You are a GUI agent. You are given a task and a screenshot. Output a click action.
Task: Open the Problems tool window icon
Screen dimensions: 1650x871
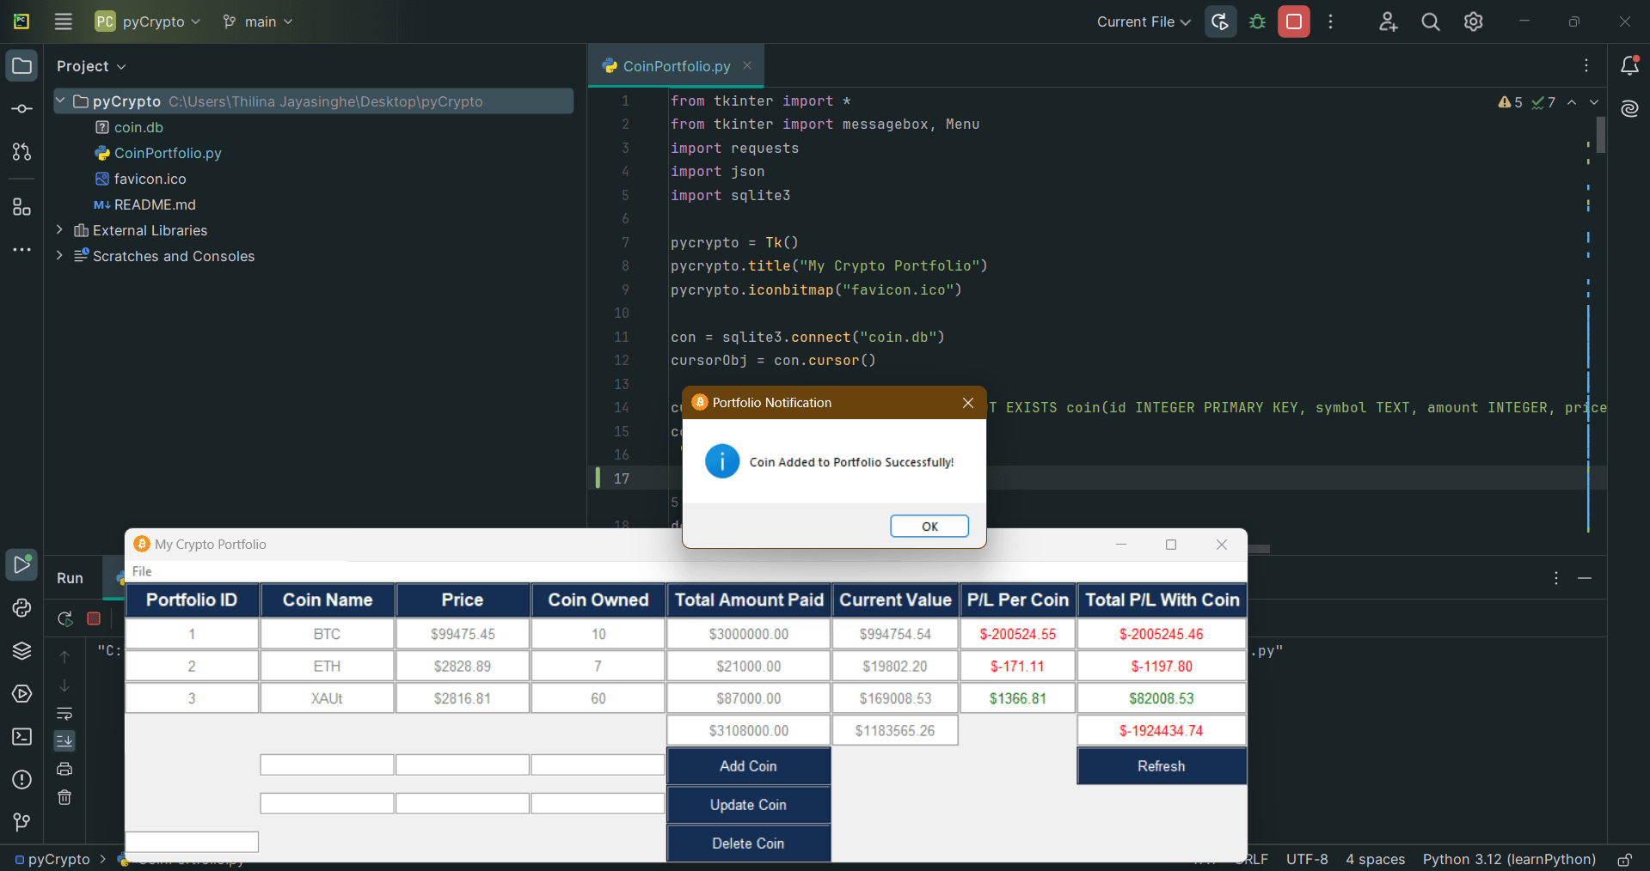click(22, 780)
